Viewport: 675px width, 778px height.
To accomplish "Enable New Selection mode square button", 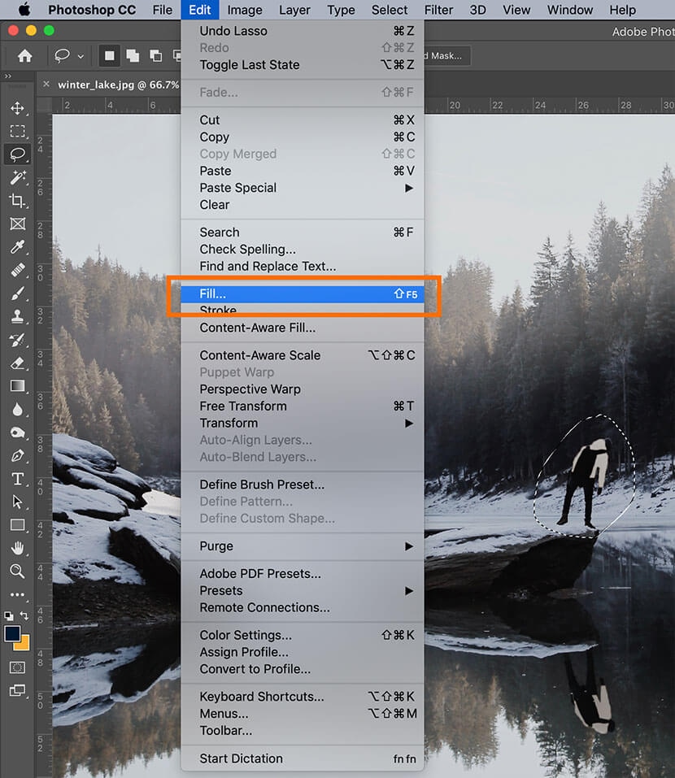I will 109,56.
